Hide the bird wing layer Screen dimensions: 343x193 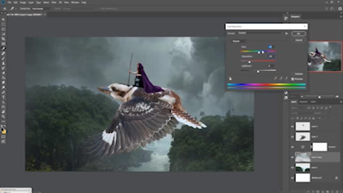(292, 137)
